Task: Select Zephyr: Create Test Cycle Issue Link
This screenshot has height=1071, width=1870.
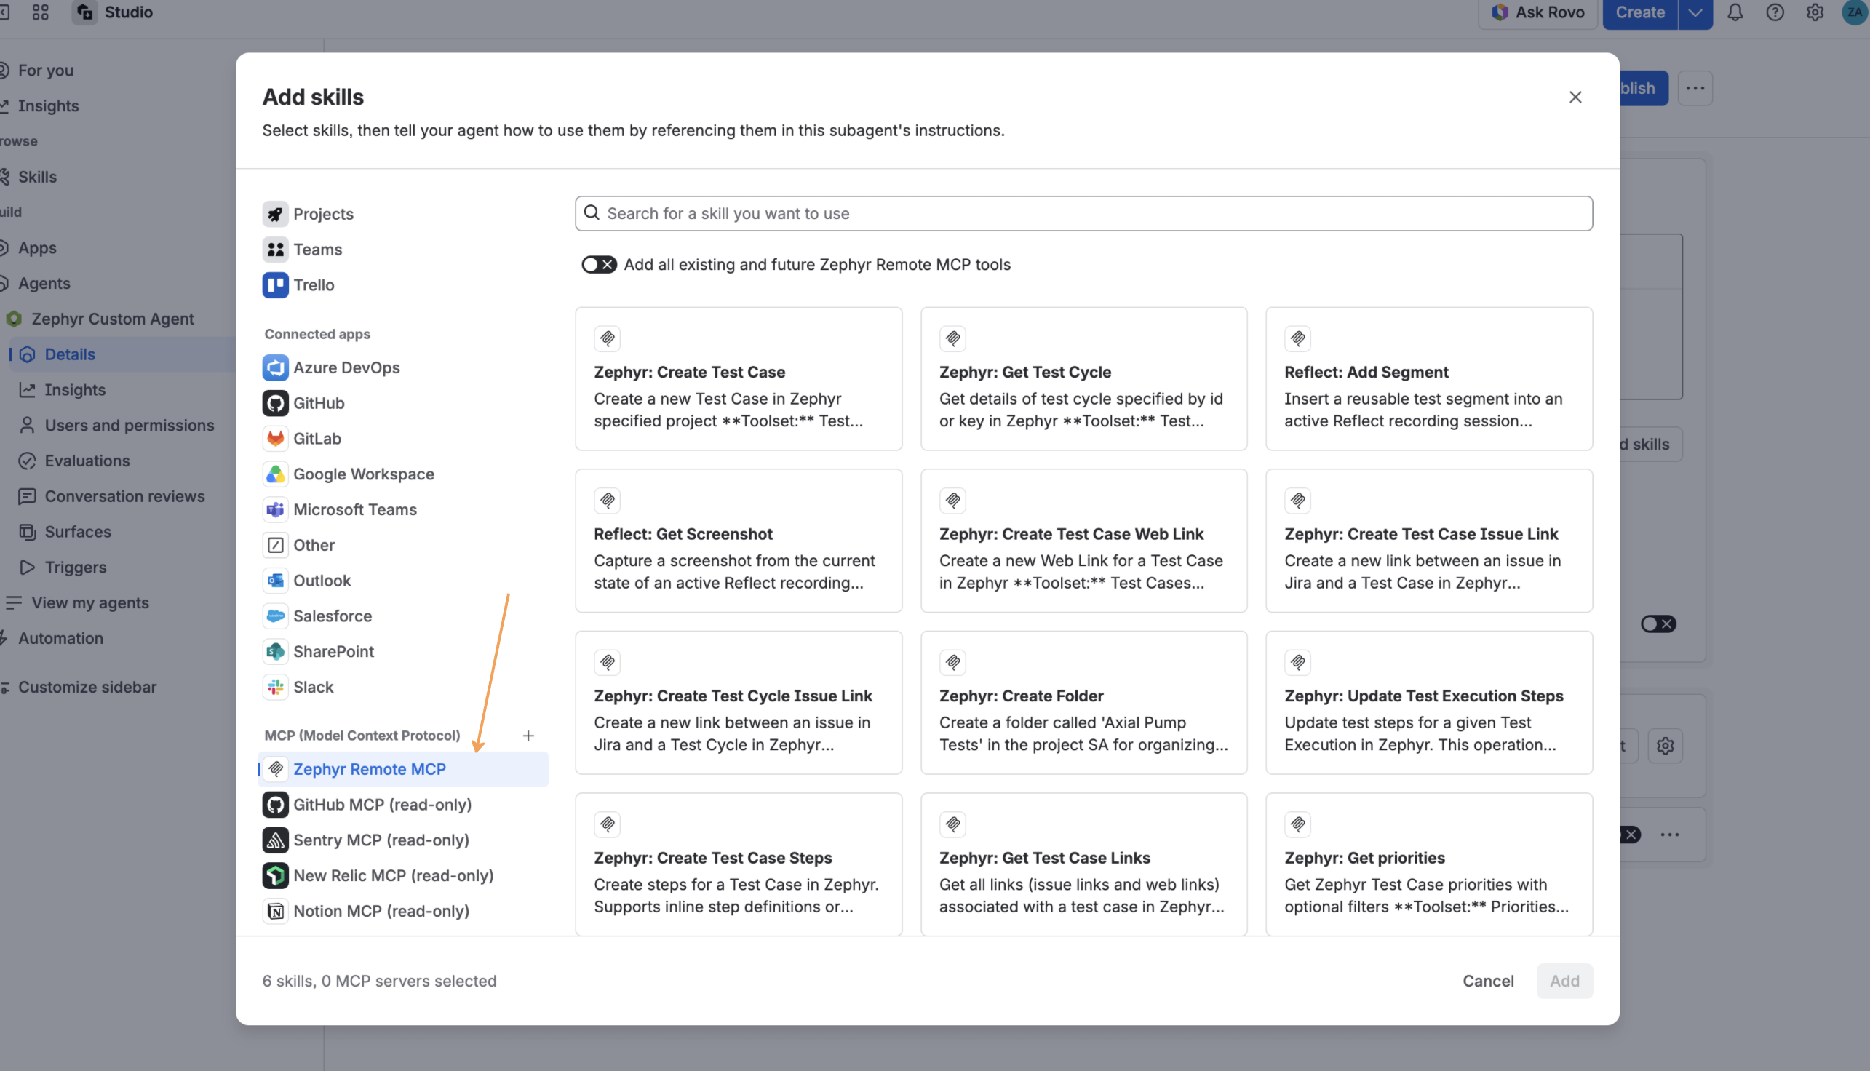Action: click(738, 701)
